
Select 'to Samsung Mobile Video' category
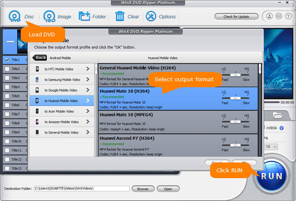pyautogui.click(x=62, y=80)
